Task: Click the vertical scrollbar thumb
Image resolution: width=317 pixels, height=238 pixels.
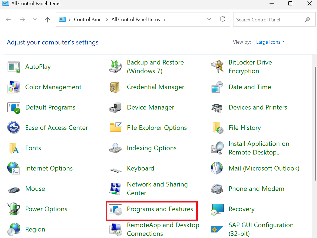Action: coord(315,123)
